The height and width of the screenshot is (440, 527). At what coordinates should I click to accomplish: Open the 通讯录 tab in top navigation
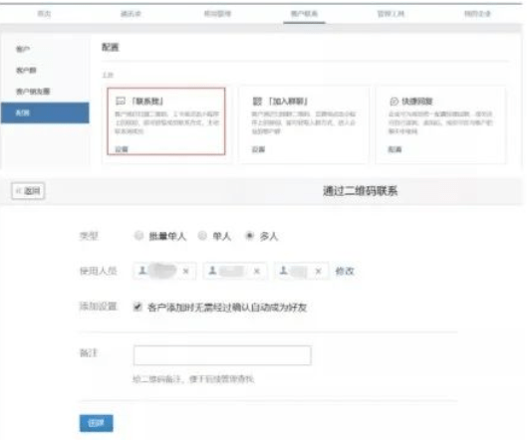pyautogui.click(x=131, y=14)
